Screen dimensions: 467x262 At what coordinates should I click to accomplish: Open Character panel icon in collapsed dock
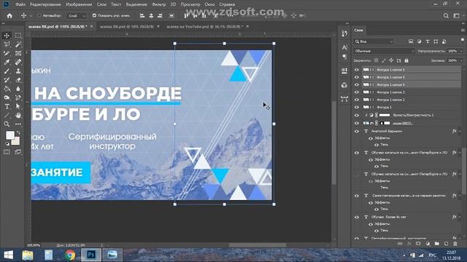[344, 47]
